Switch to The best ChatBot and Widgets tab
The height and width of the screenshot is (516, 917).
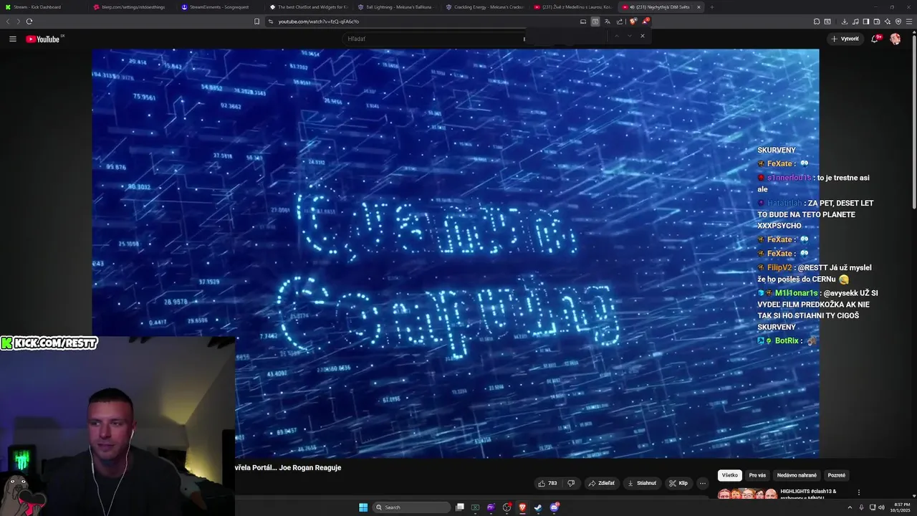click(308, 6)
